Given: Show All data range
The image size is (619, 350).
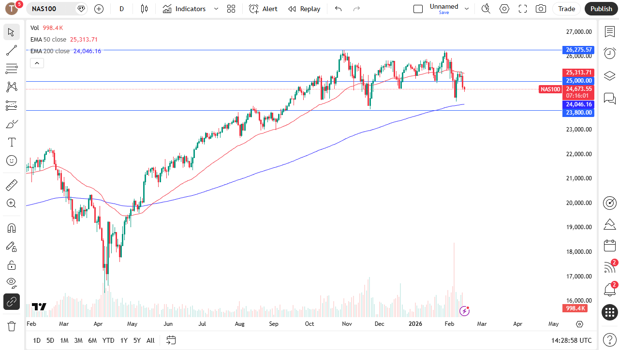Looking at the screenshot, I should (x=150, y=340).
